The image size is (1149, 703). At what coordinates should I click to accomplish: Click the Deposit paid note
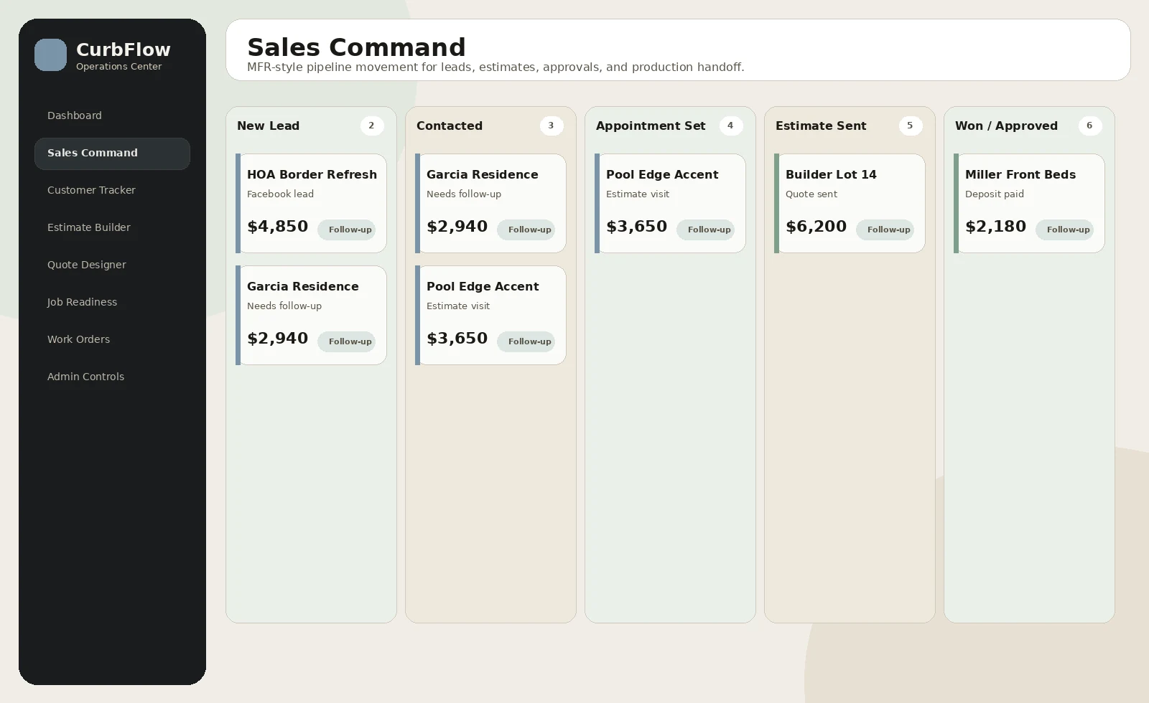995,194
